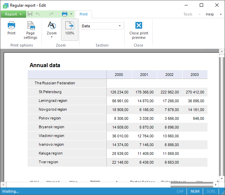The height and width of the screenshot is (195, 225).
Task: Click the horizontal scrollbar left arrow
Action: pyautogui.click(x=3, y=185)
